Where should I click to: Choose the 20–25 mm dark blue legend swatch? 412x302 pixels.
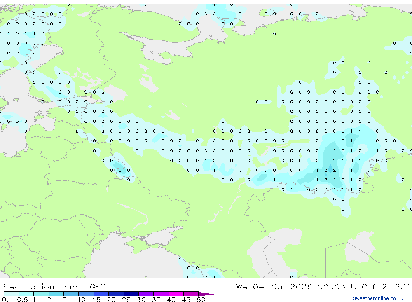[x=116, y=294]
